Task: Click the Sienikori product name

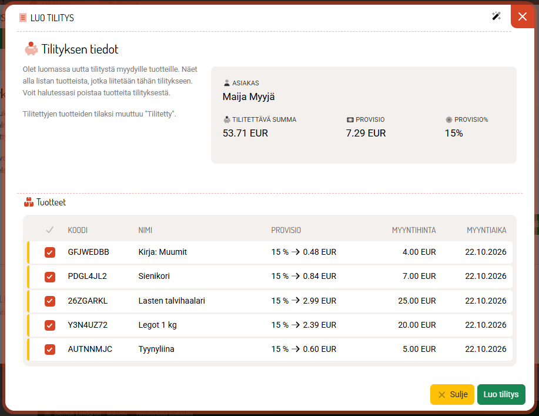Action: tap(154, 277)
